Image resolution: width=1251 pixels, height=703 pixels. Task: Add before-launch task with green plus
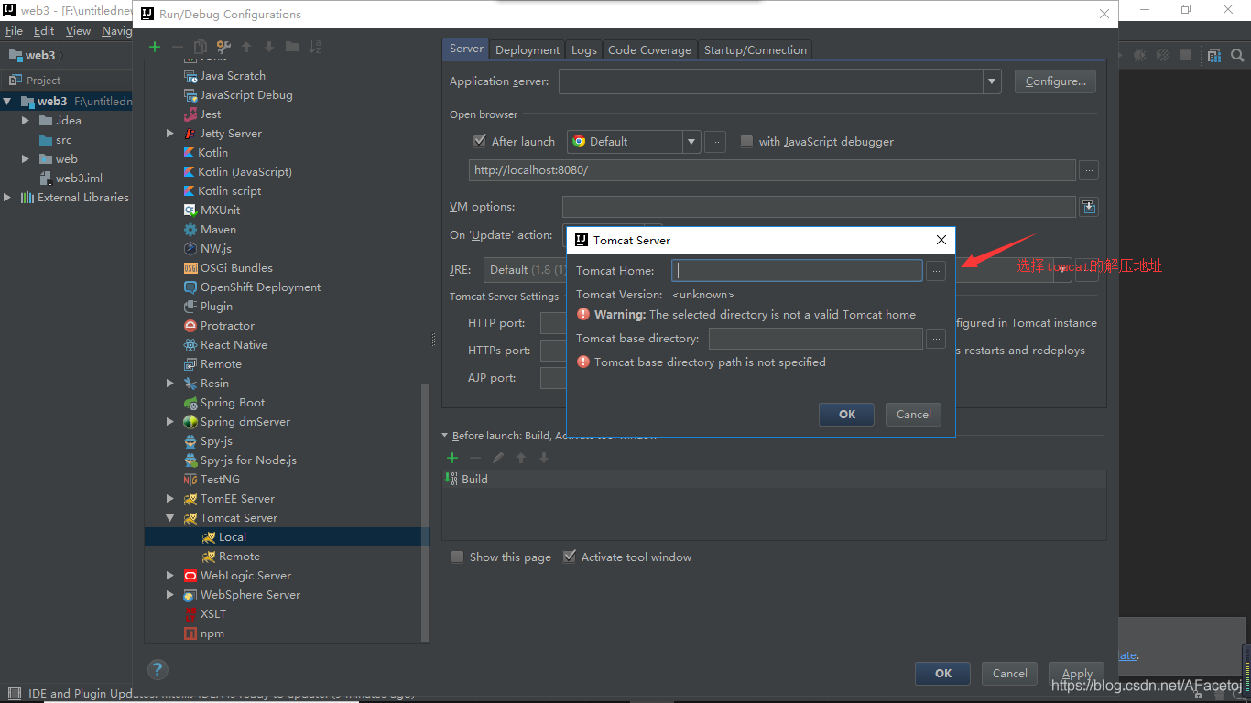point(452,458)
